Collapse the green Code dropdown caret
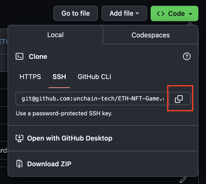Image resolution: width=206 pixels, height=184 pixels. 190,14
